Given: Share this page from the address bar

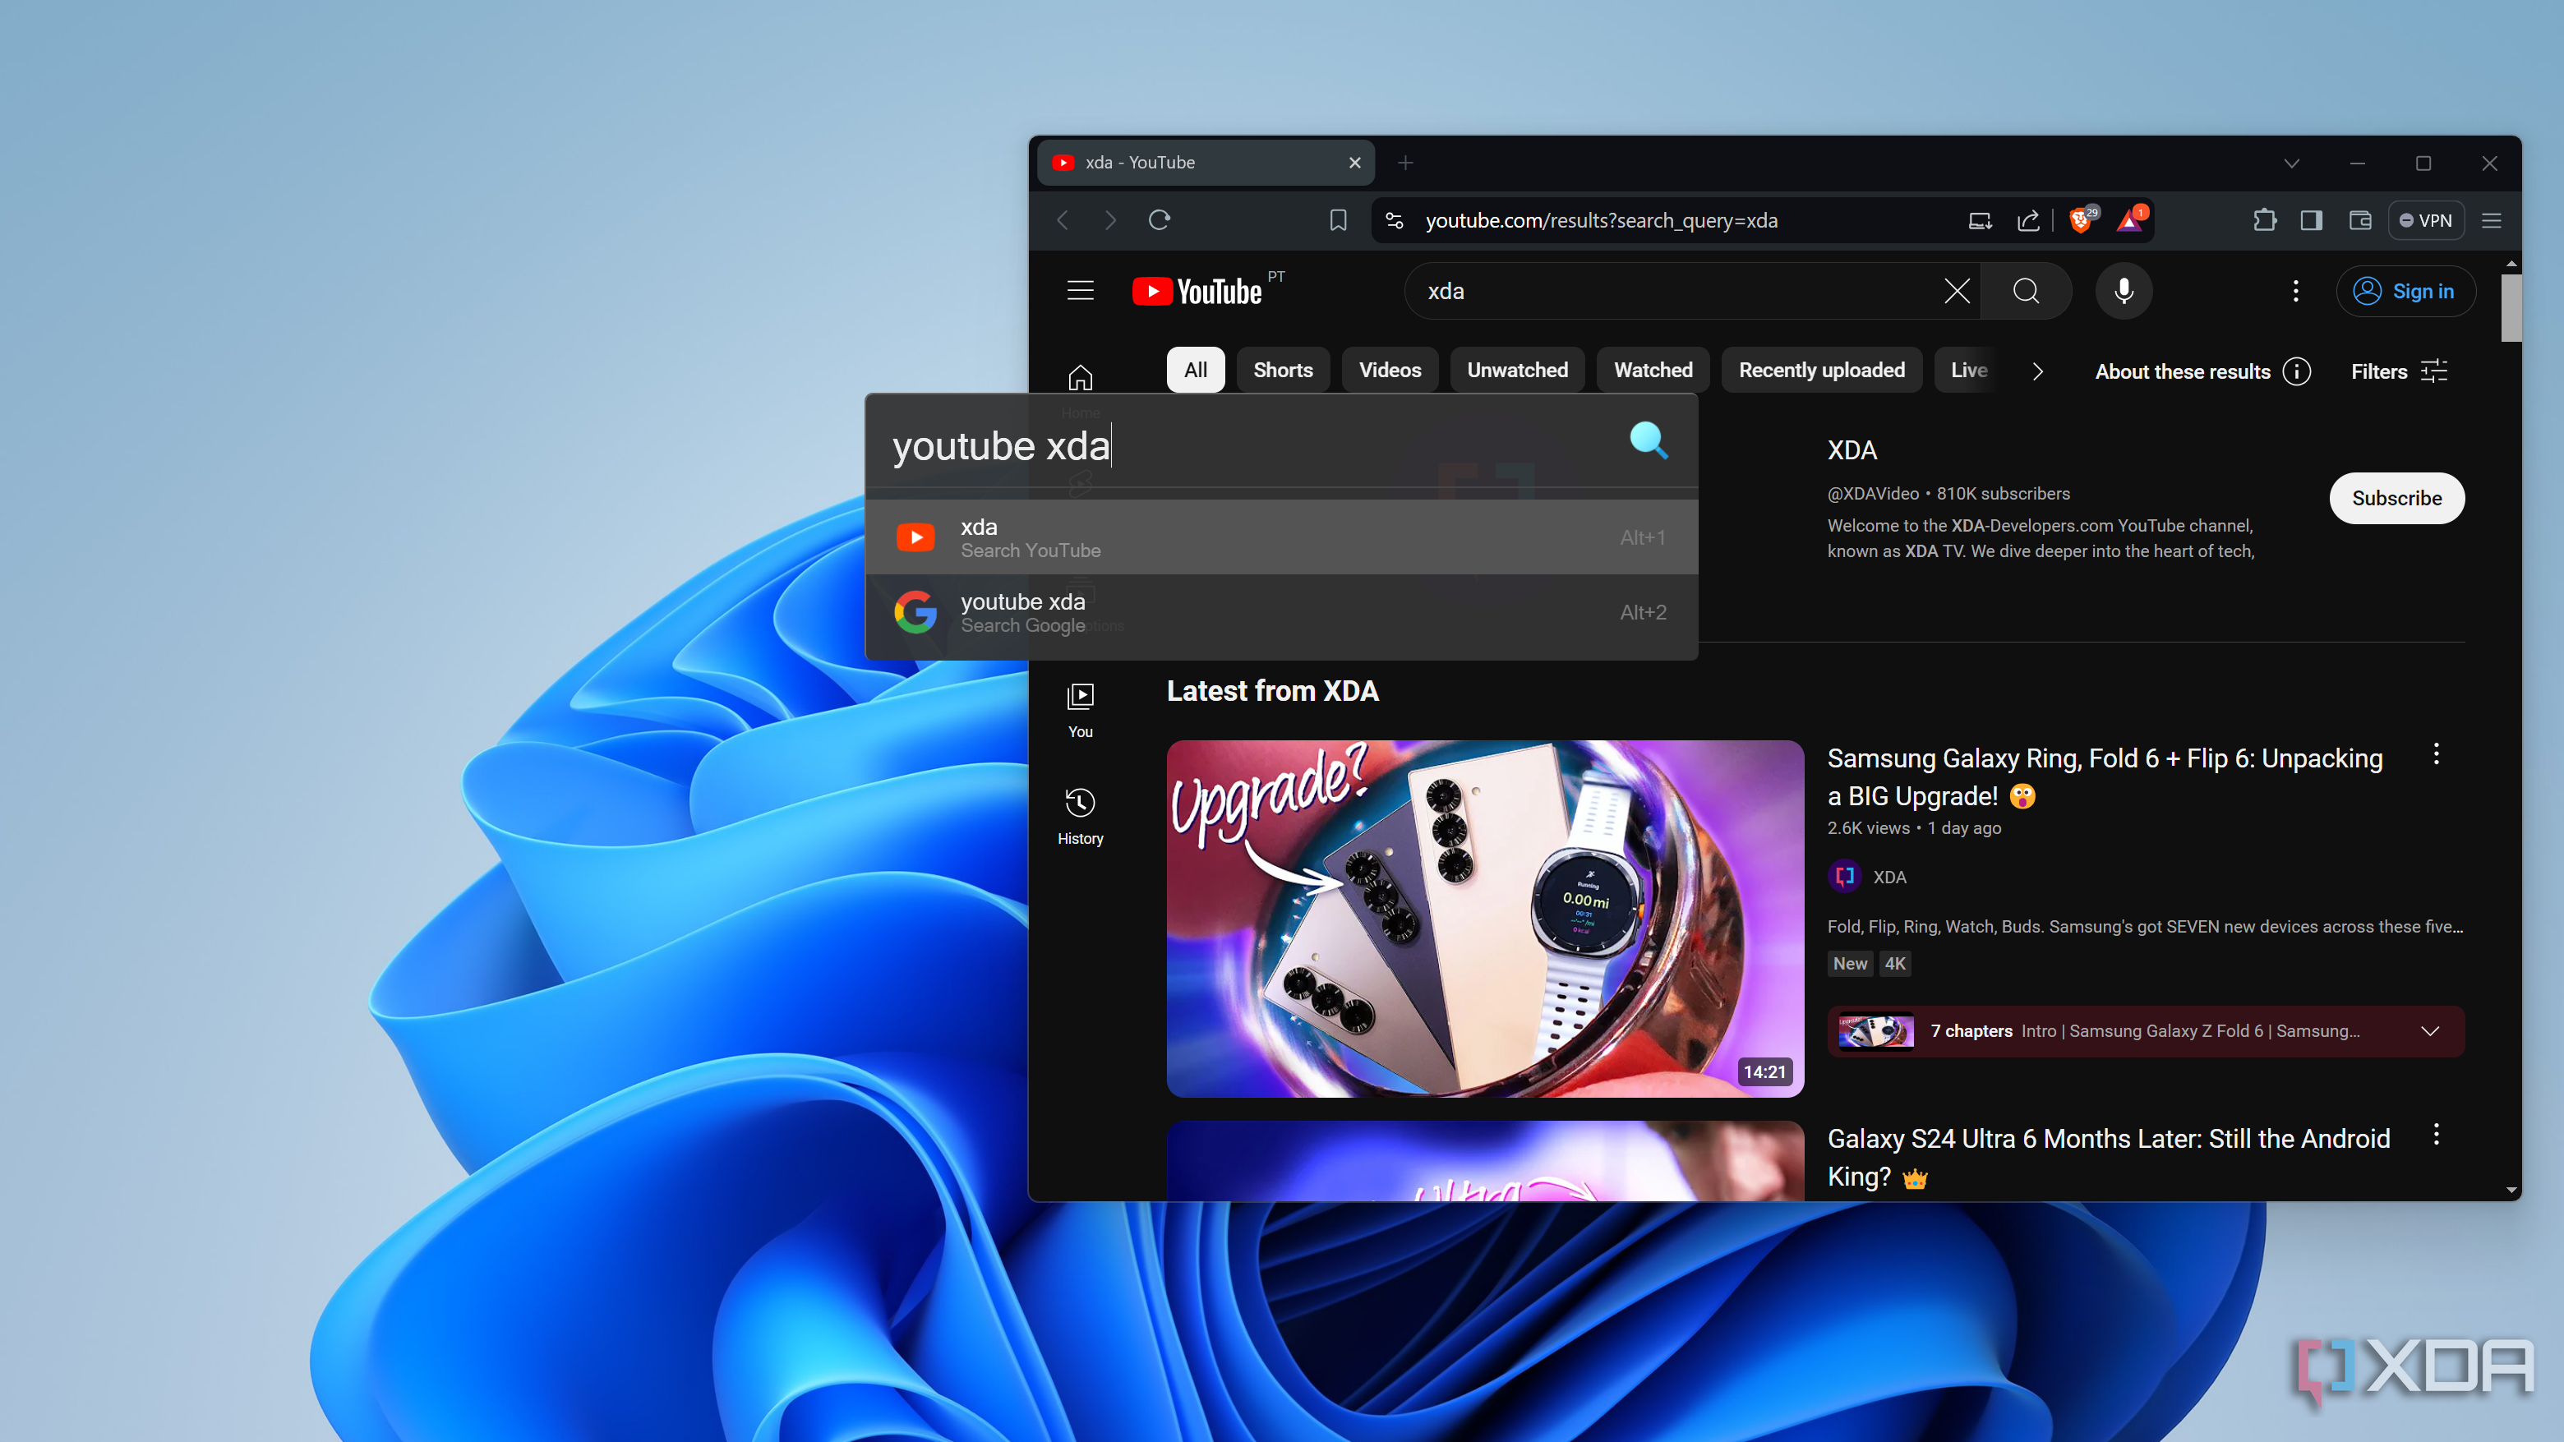Looking at the screenshot, I should [2027, 220].
